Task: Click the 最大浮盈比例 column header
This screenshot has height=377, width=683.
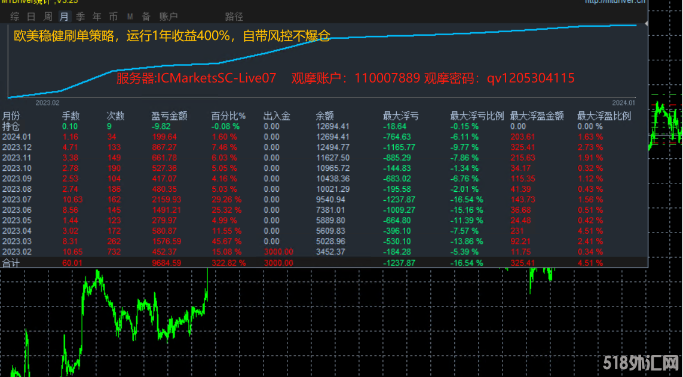Action: 604,116
